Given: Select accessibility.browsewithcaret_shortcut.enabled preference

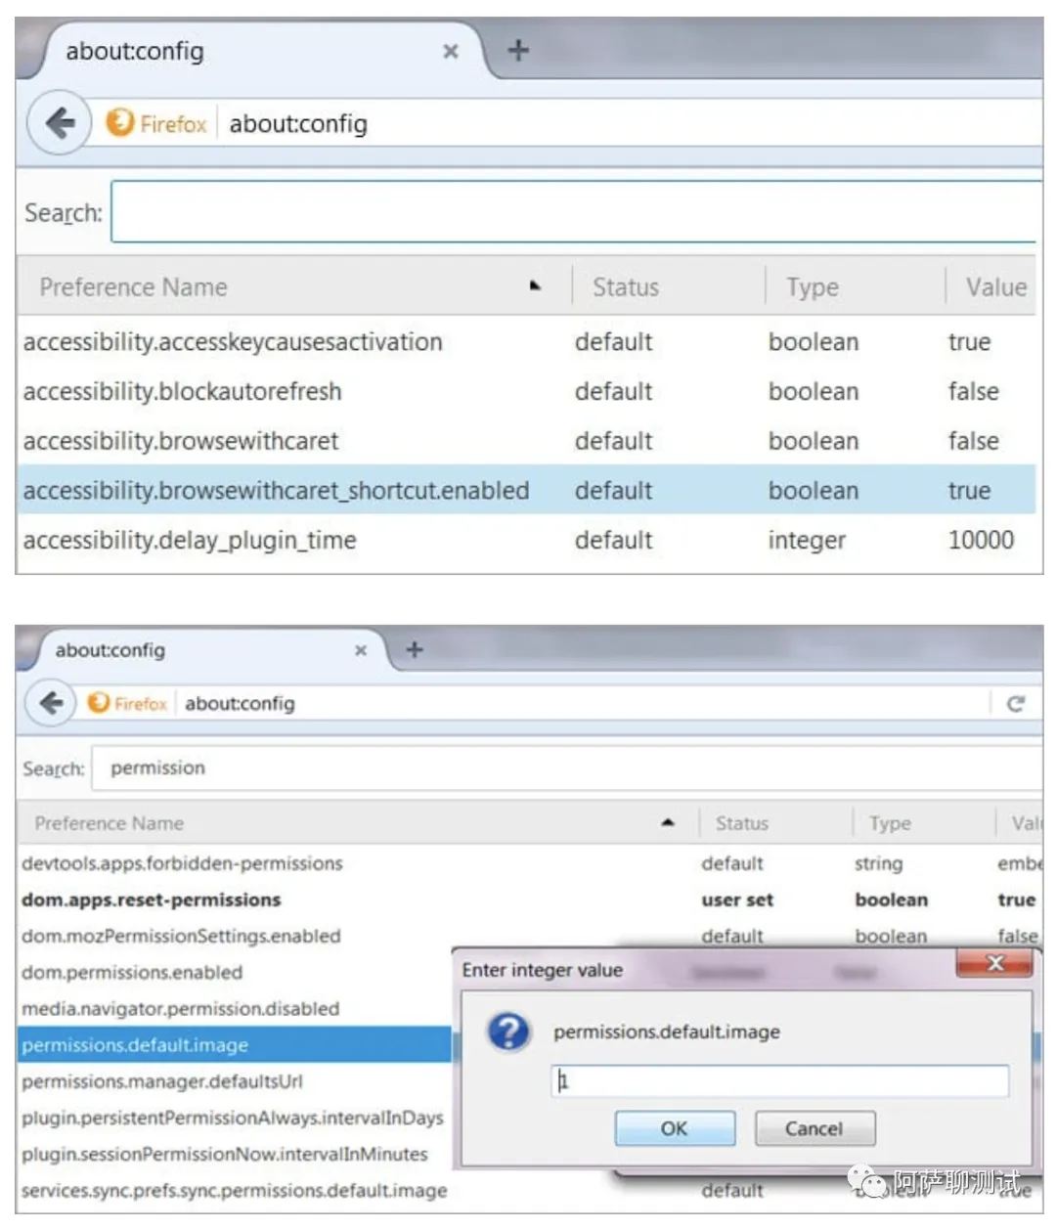Looking at the screenshot, I should (x=277, y=491).
